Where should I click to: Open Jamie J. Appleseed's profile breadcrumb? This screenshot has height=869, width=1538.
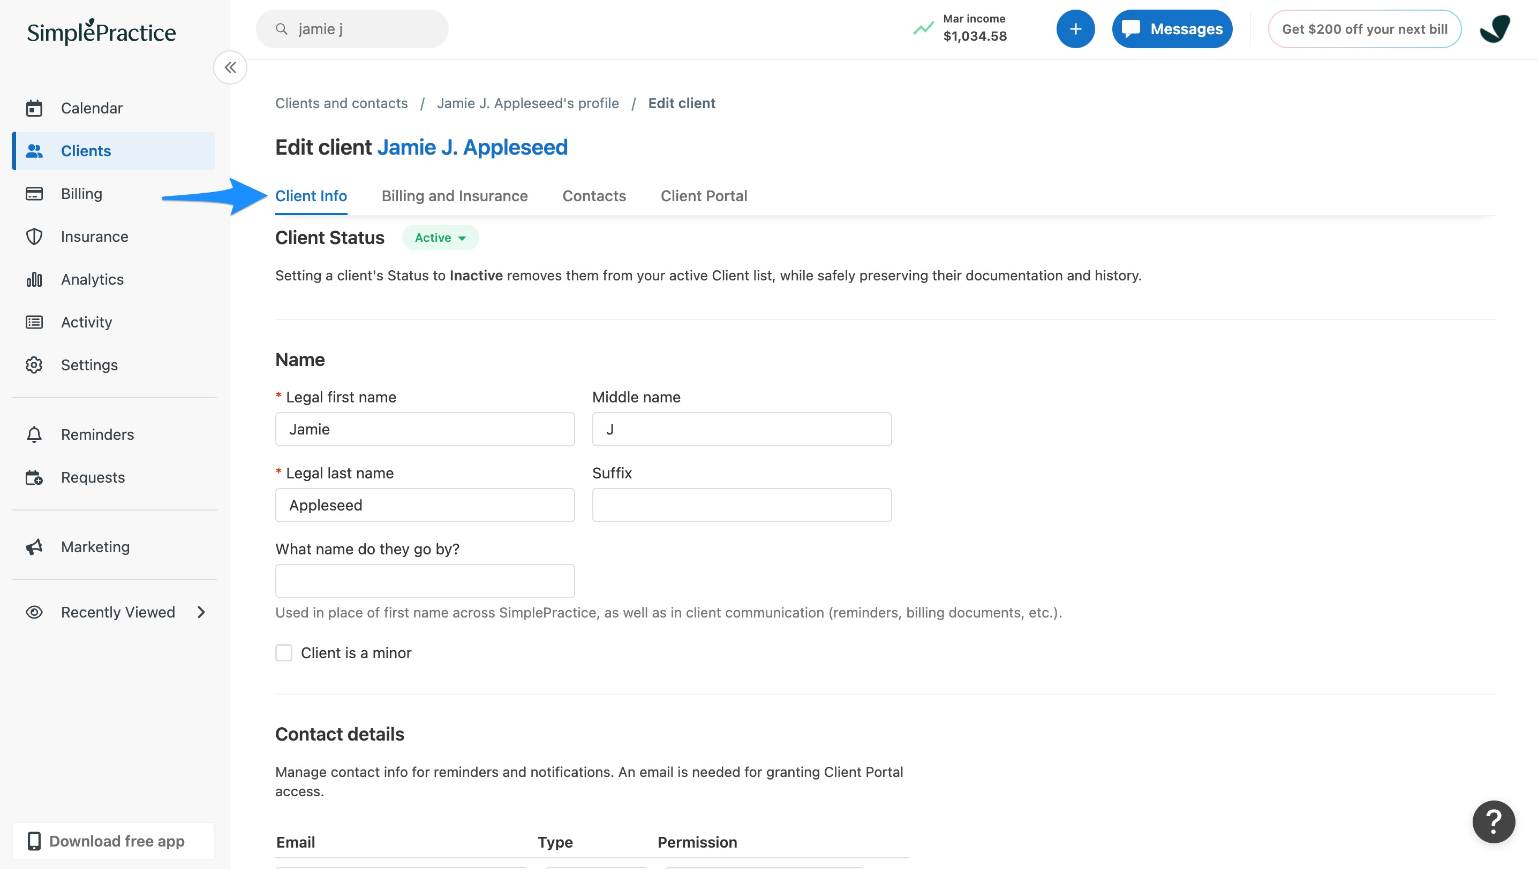click(x=527, y=103)
